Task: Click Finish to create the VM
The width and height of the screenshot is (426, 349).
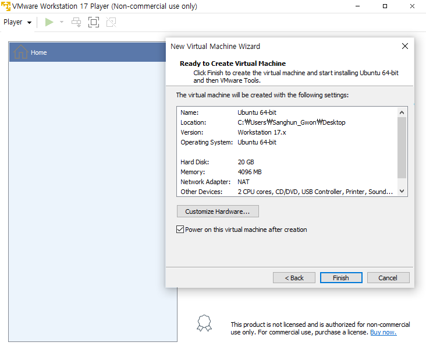Action: (x=341, y=278)
